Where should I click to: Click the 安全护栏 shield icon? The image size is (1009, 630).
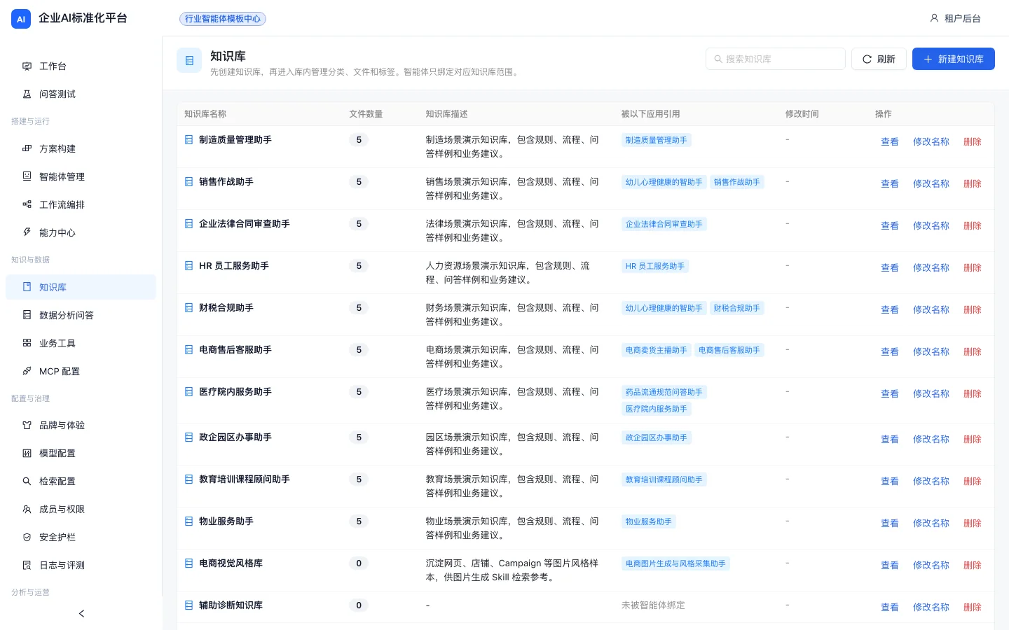coord(27,537)
